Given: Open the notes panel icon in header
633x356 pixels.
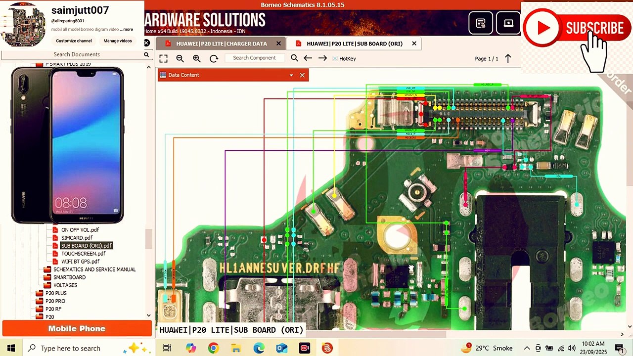Looking at the screenshot, I should 480,23.
